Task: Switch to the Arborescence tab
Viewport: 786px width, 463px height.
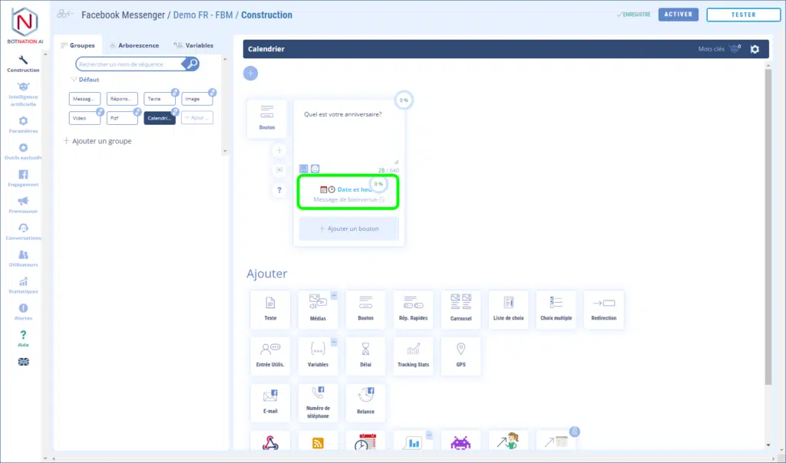Action: point(134,45)
